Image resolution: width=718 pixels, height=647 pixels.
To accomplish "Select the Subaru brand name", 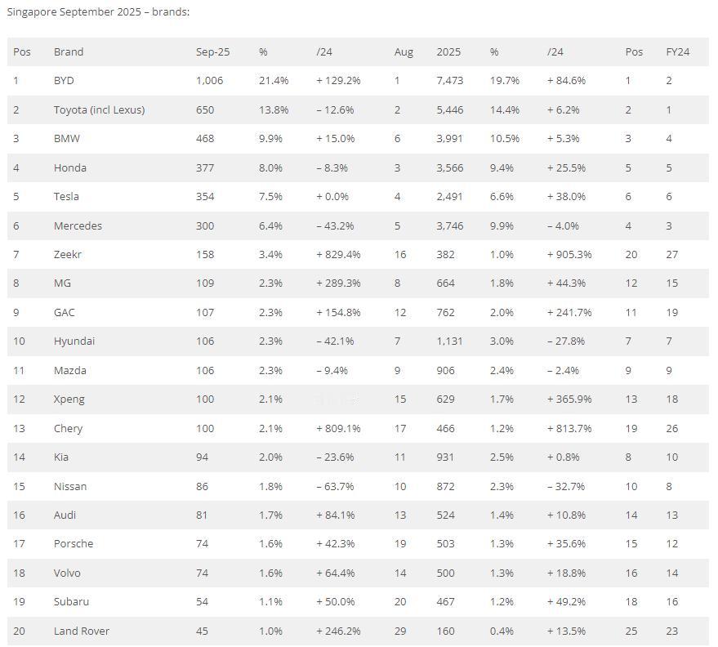I will pyautogui.click(x=71, y=601).
